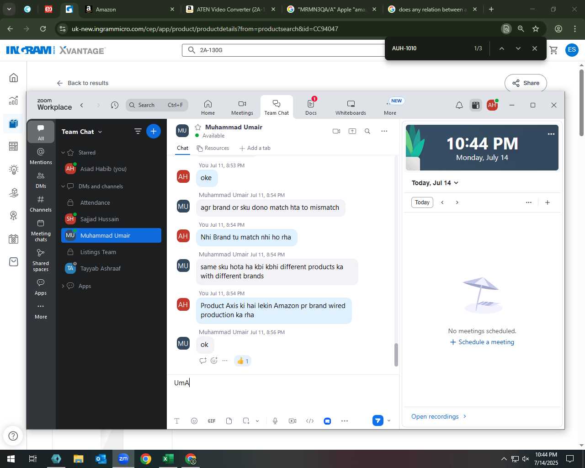Image resolution: width=585 pixels, height=468 pixels.
Task: Expand the Apps section in chat list
Action: click(63, 286)
